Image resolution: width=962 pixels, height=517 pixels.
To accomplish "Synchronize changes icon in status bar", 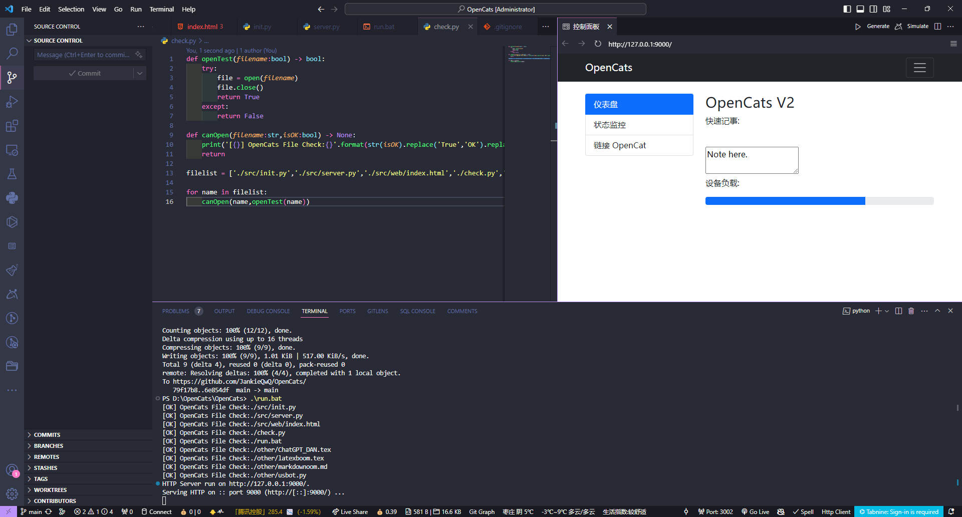I will [49, 511].
